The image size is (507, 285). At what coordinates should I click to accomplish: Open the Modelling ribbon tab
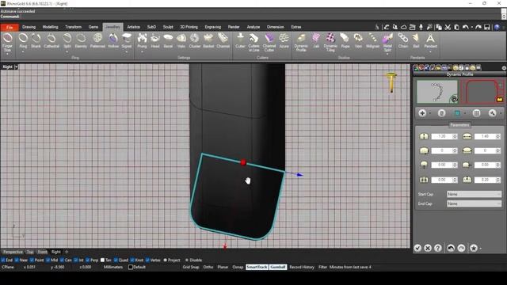pyautogui.click(x=51, y=27)
